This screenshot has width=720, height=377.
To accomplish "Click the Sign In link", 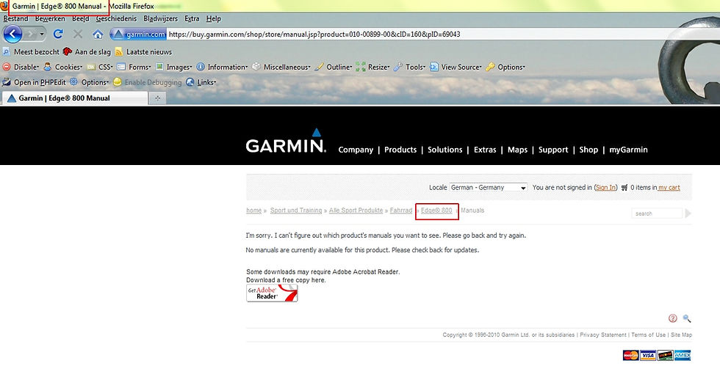I will click(605, 188).
